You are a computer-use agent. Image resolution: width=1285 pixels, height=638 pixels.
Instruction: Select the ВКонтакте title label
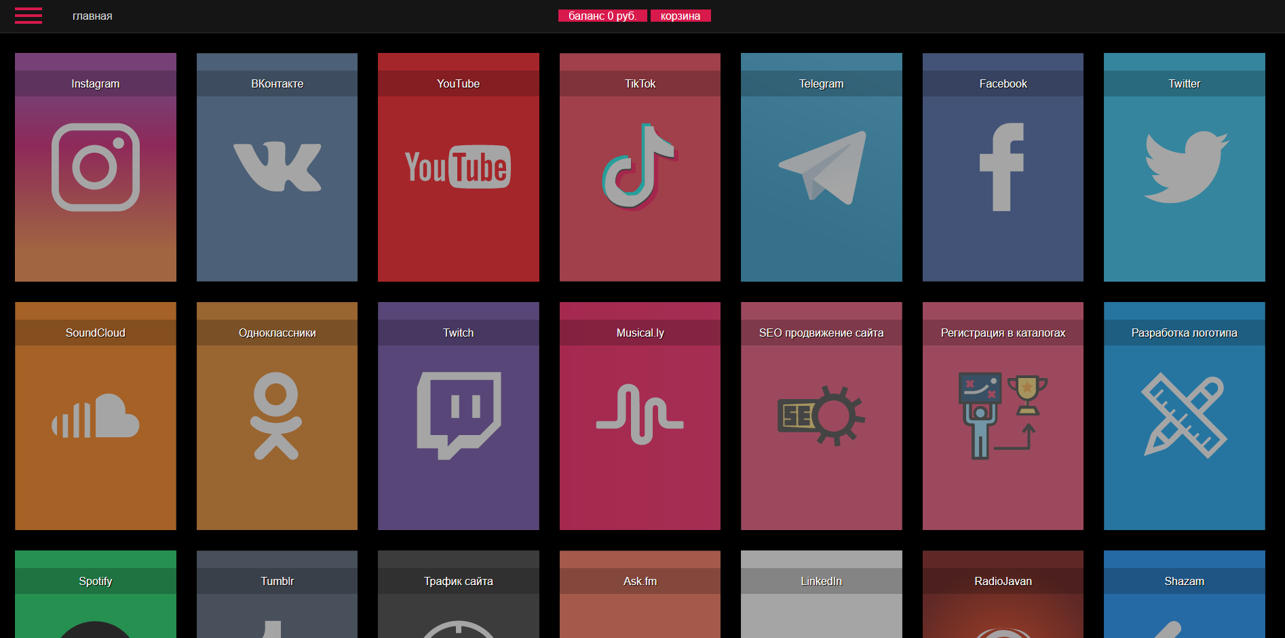pos(277,83)
